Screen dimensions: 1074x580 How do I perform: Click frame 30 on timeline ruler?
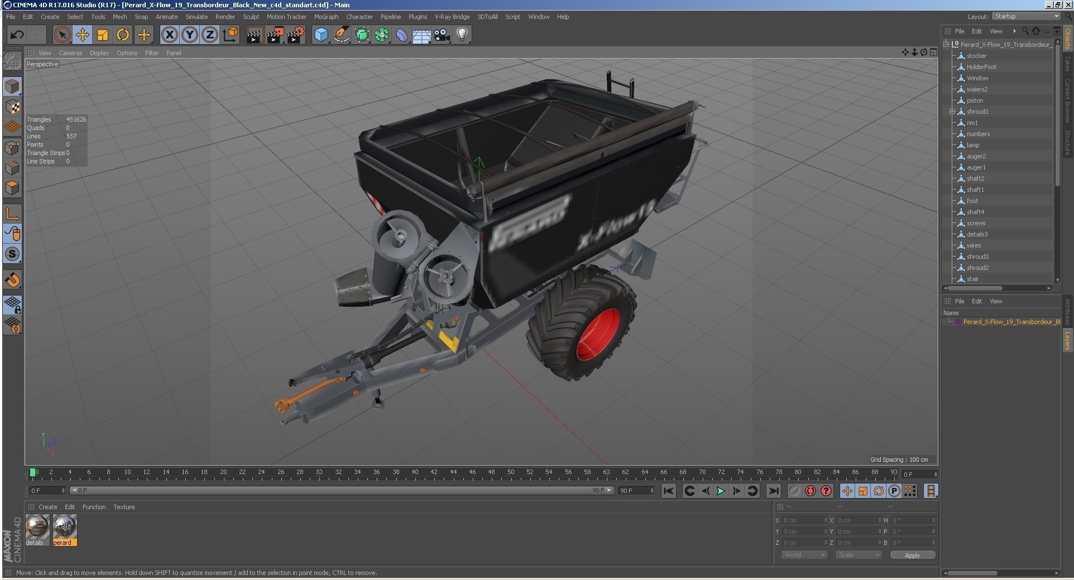click(x=319, y=472)
